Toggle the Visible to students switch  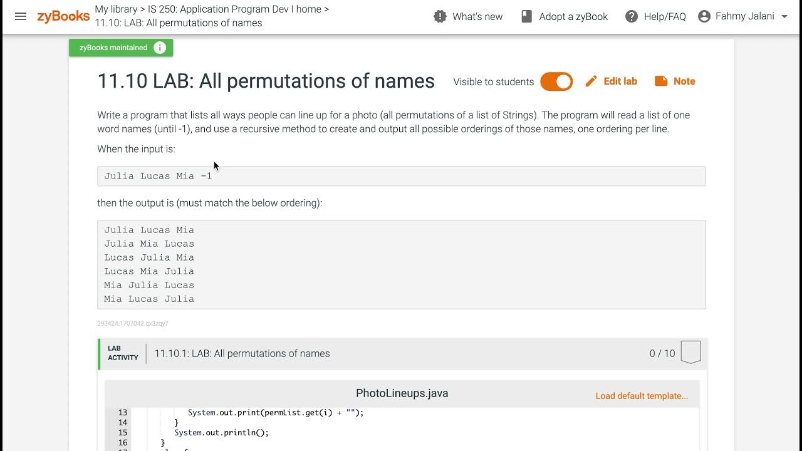tap(556, 81)
